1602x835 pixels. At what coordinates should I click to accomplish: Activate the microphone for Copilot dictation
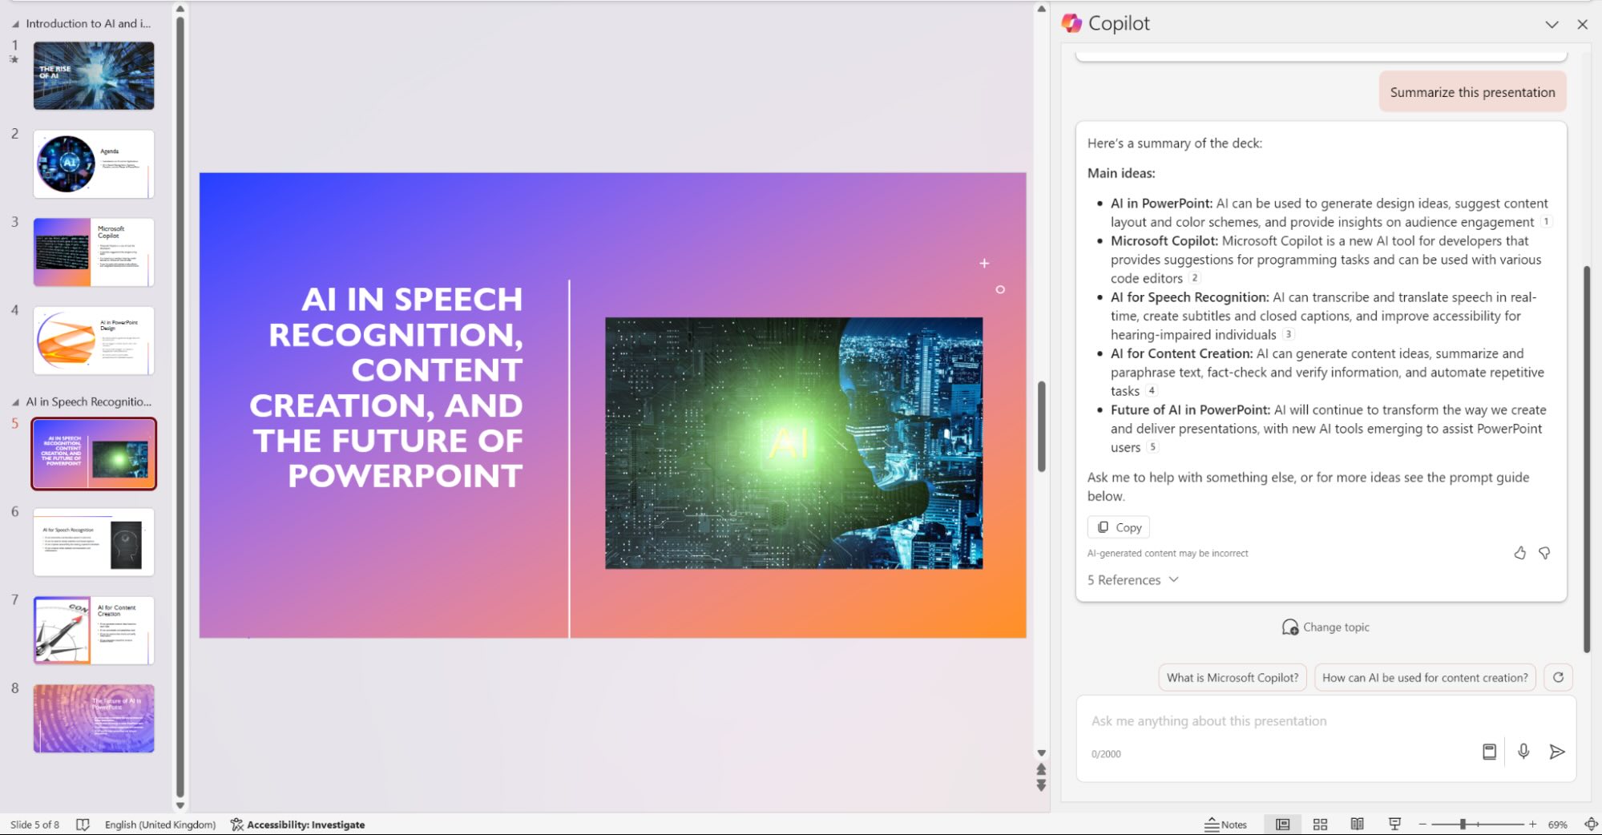[1523, 752]
